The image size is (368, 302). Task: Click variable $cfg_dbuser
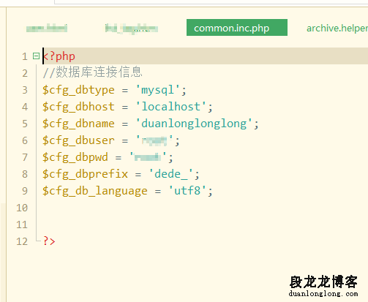[x=78, y=140]
